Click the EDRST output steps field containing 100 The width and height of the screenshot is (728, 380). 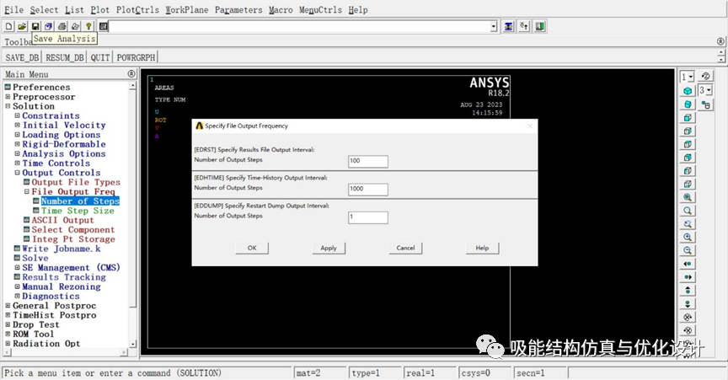click(x=368, y=161)
